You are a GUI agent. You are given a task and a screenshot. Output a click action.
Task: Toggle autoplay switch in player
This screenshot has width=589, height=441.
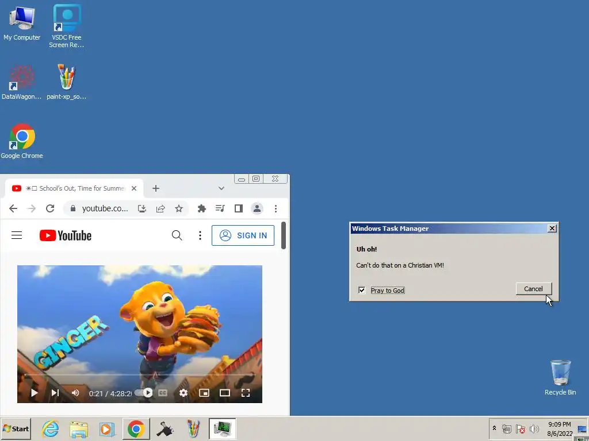point(144,393)
